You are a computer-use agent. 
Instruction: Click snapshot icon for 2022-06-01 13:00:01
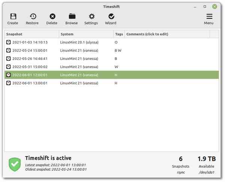point(9,83)
